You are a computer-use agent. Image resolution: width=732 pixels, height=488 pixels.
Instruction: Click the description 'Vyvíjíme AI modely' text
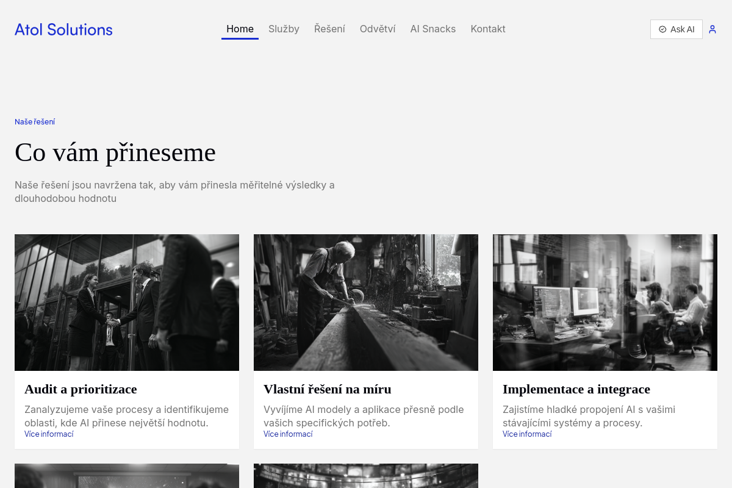click(x=364, y=416)
